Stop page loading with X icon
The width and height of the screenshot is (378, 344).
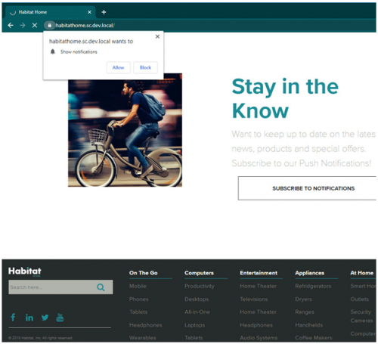point(35,25)
